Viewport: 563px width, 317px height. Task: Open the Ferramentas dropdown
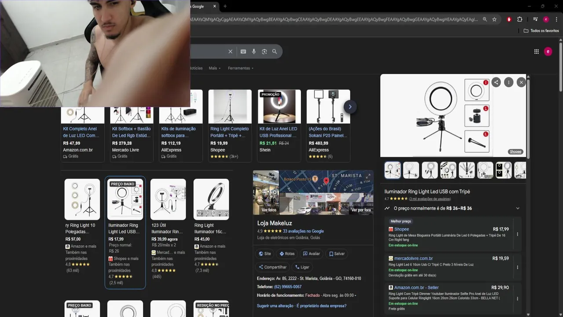pyautogui.click(x=241, y=68)
